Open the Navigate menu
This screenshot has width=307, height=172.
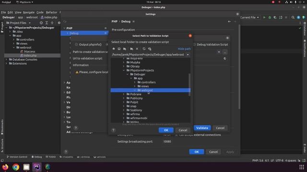coord(29,12)
